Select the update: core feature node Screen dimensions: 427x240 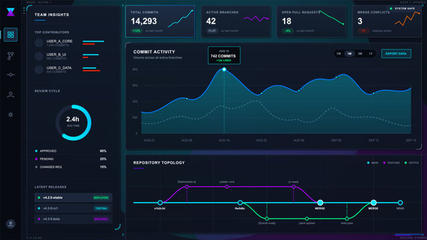[227, 187]
